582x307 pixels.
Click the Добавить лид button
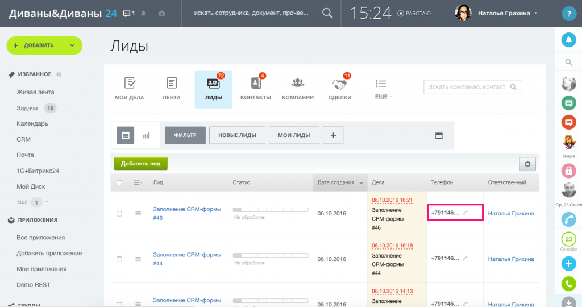pyautogui.click(x=141, y=164)
